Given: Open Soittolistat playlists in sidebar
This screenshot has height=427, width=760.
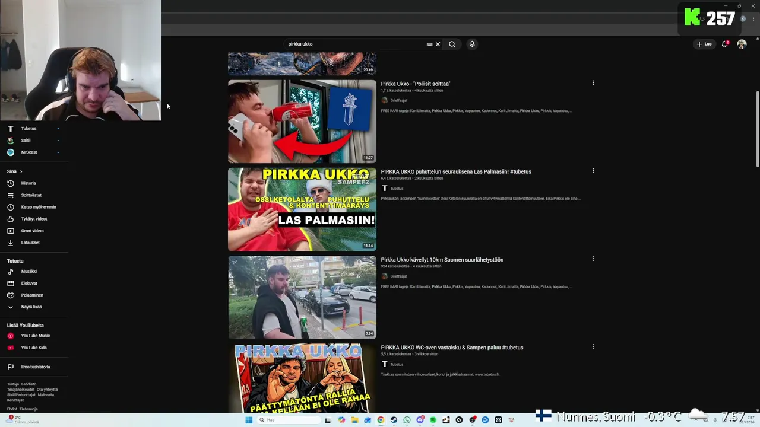Looking at the screenshot, I should tap(31, 195).
